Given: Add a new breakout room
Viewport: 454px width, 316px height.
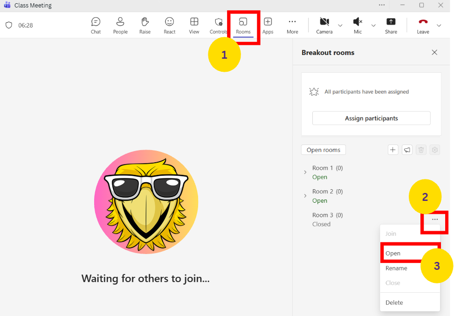Looking at the screenshot, I should [x=393, y=150].
